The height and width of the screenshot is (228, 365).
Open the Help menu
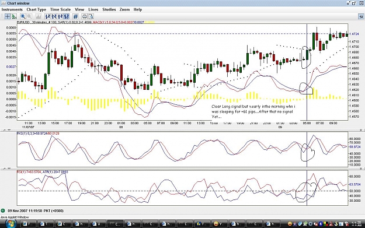(138, 9)
